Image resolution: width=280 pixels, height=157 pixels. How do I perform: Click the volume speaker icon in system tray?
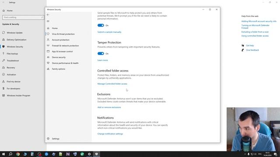point(255,154)
